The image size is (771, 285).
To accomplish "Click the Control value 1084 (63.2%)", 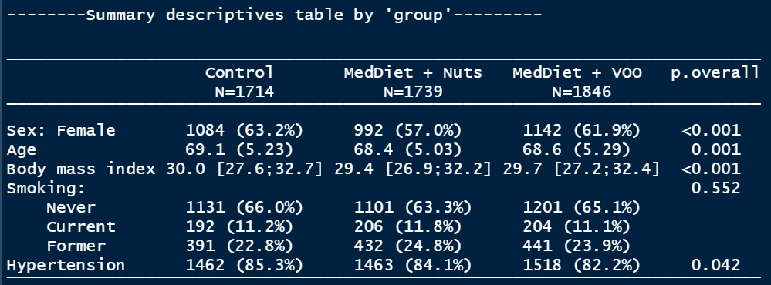I will (245, 130).
